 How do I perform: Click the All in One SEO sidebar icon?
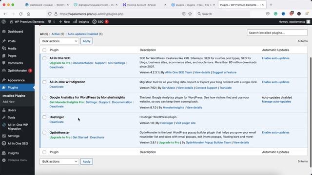(x=4, y=143)
